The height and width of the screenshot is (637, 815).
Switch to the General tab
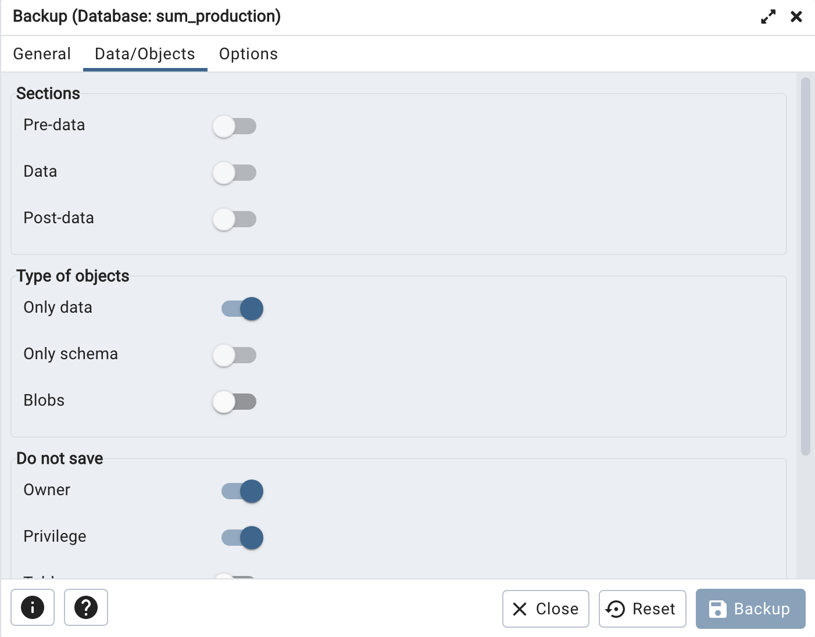pyautogui.click(x=42, y=54)
